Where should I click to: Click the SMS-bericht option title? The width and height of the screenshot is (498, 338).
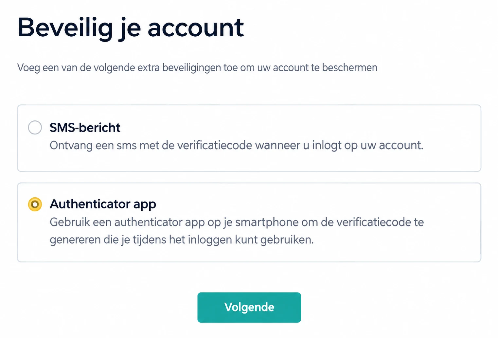85,128
